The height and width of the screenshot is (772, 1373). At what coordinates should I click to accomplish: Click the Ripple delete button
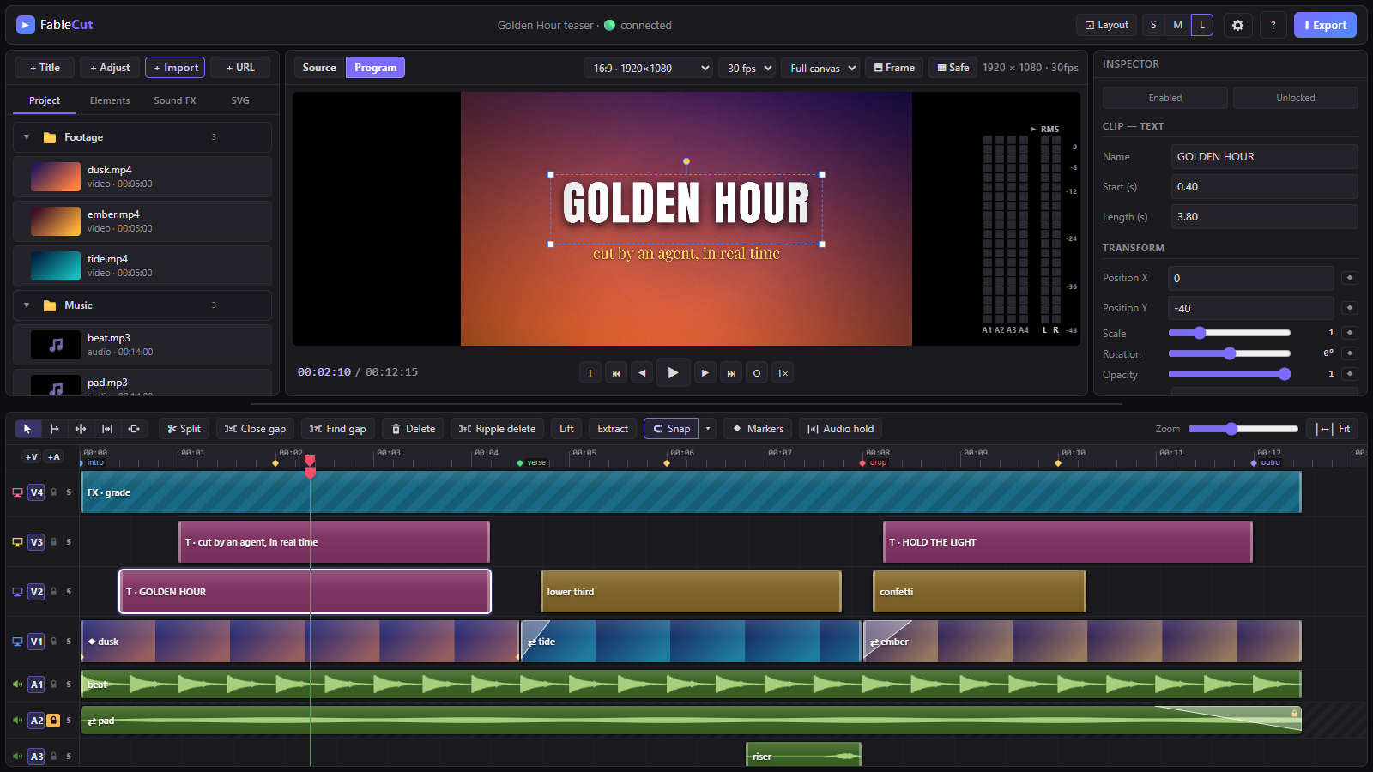[x=497, y=429]
